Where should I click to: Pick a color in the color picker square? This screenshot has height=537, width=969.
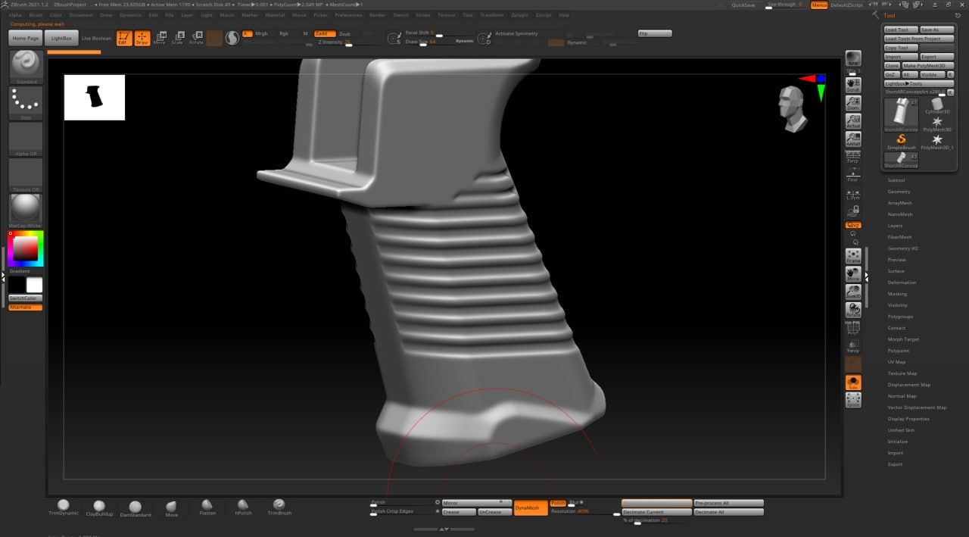point(26,248)
